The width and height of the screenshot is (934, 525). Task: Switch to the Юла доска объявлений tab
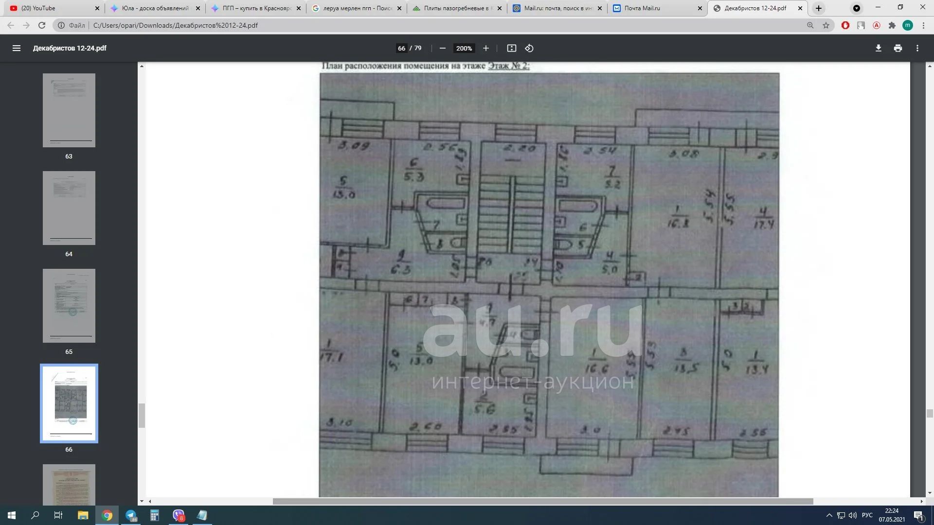(155, 8)
